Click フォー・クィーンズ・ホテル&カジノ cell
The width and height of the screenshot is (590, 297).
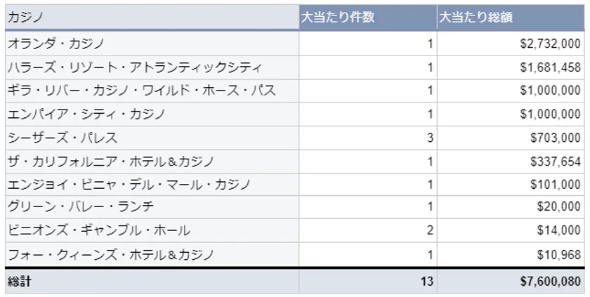point(110,254)
